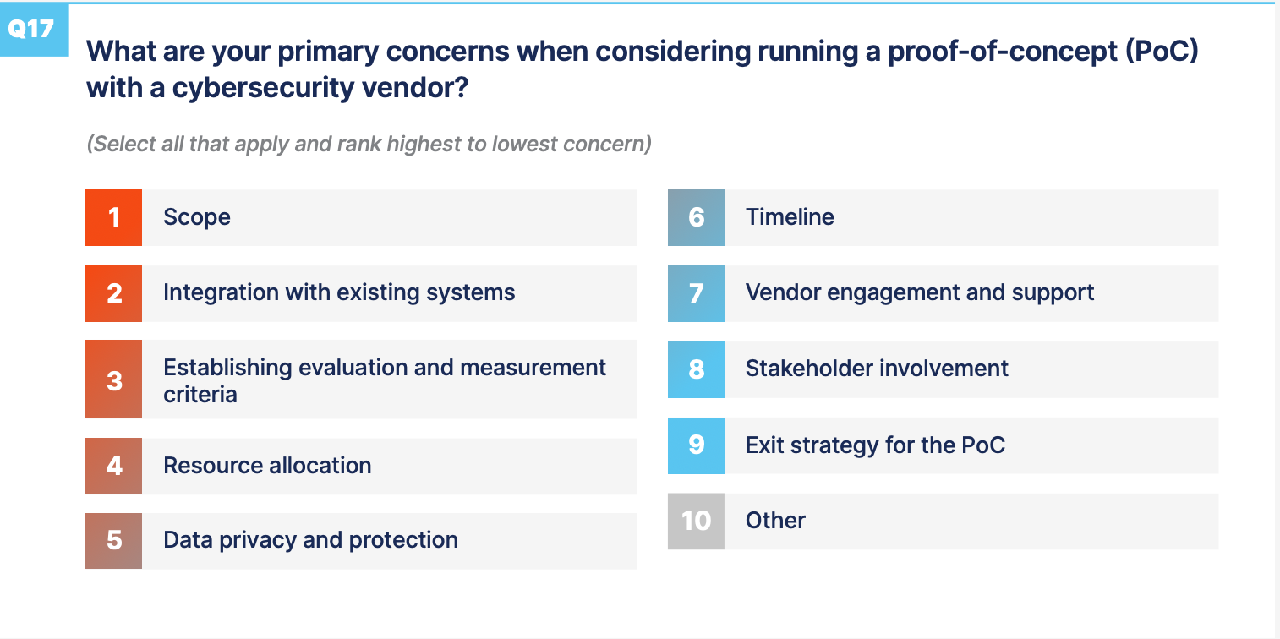Click the number 2 rank box
Screen dimensions: 1280x639
[114, 293]
